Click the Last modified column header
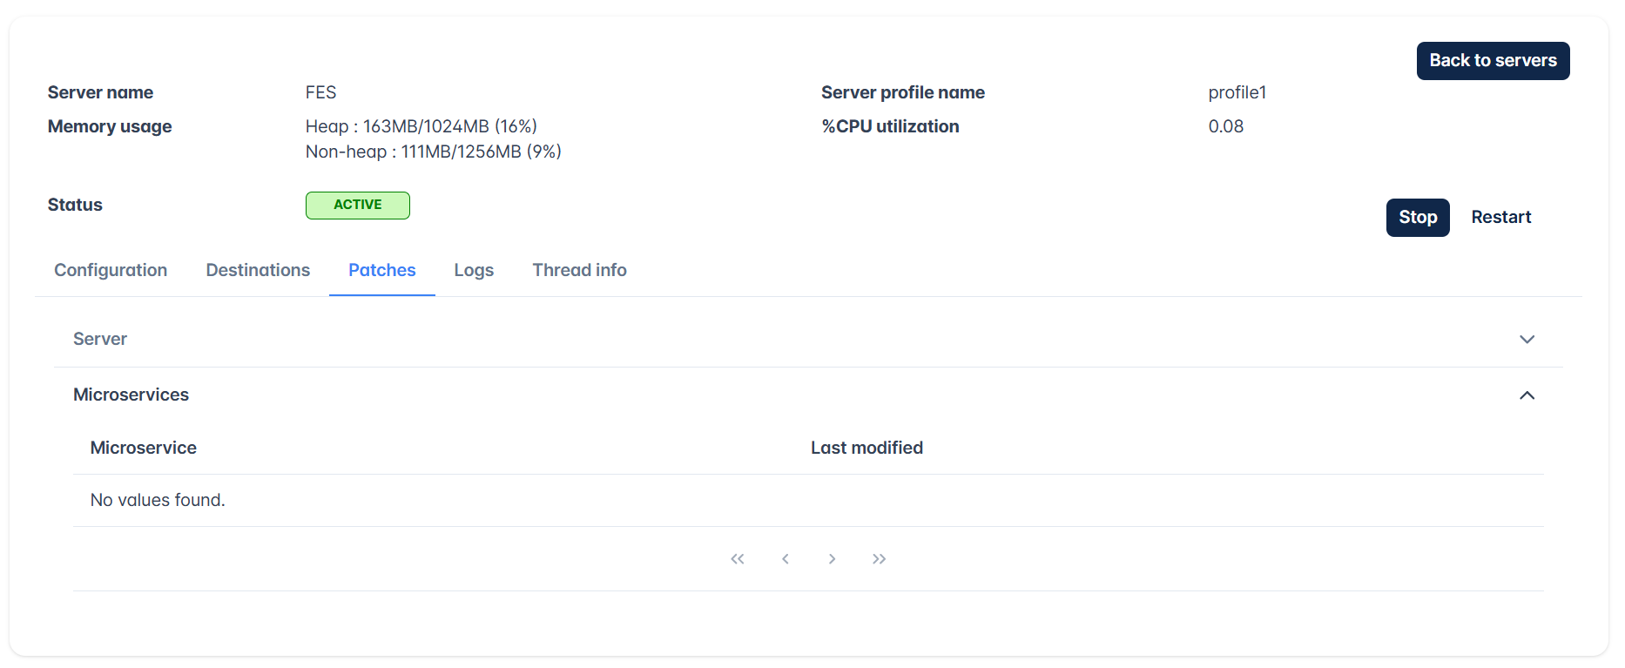1625x668 pixels. coord(866,448)
